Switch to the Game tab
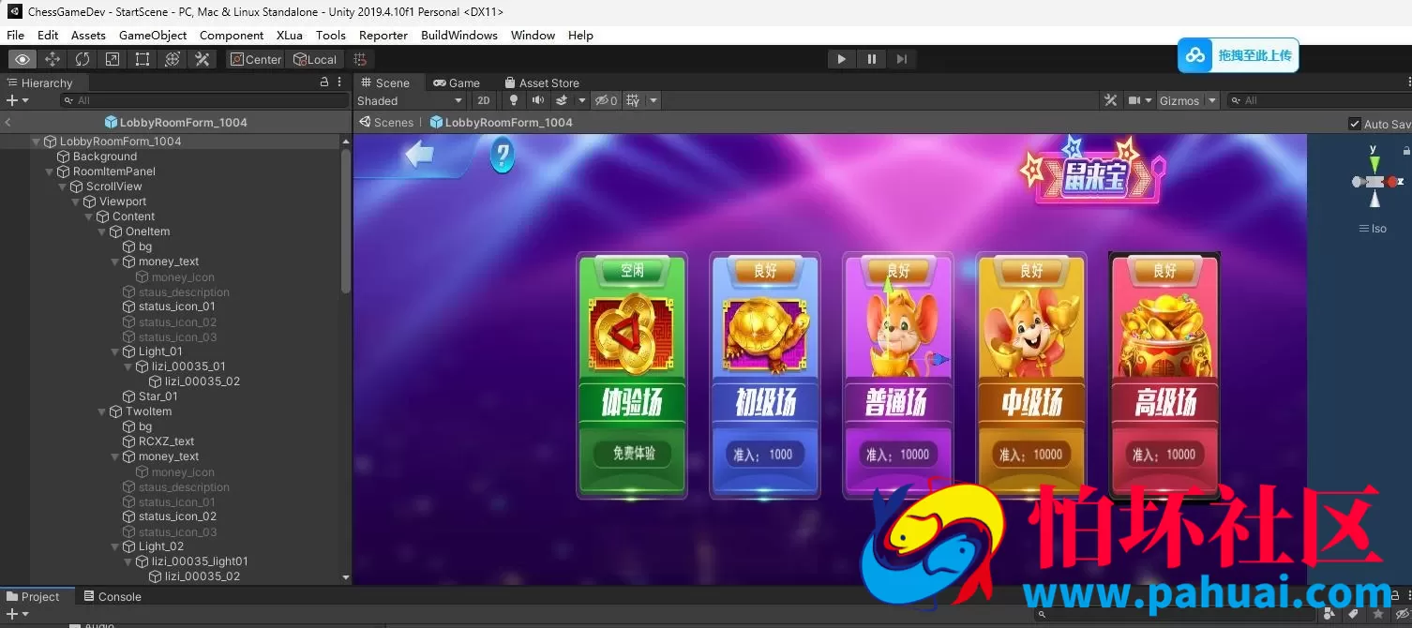Image resolution: width=1412 pixels, height=628 pixels. 457,82
